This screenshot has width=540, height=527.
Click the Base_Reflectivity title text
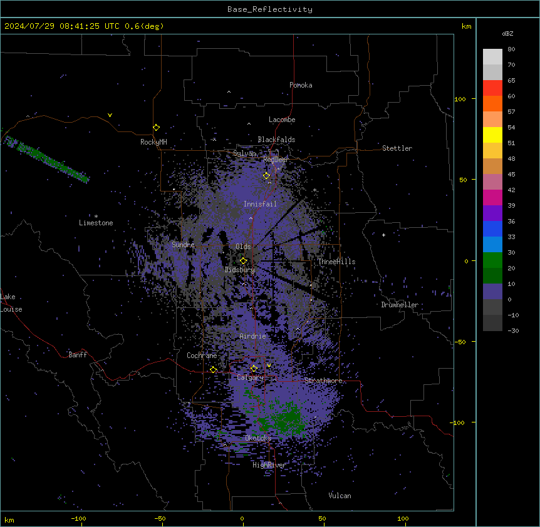pos(270,9)
